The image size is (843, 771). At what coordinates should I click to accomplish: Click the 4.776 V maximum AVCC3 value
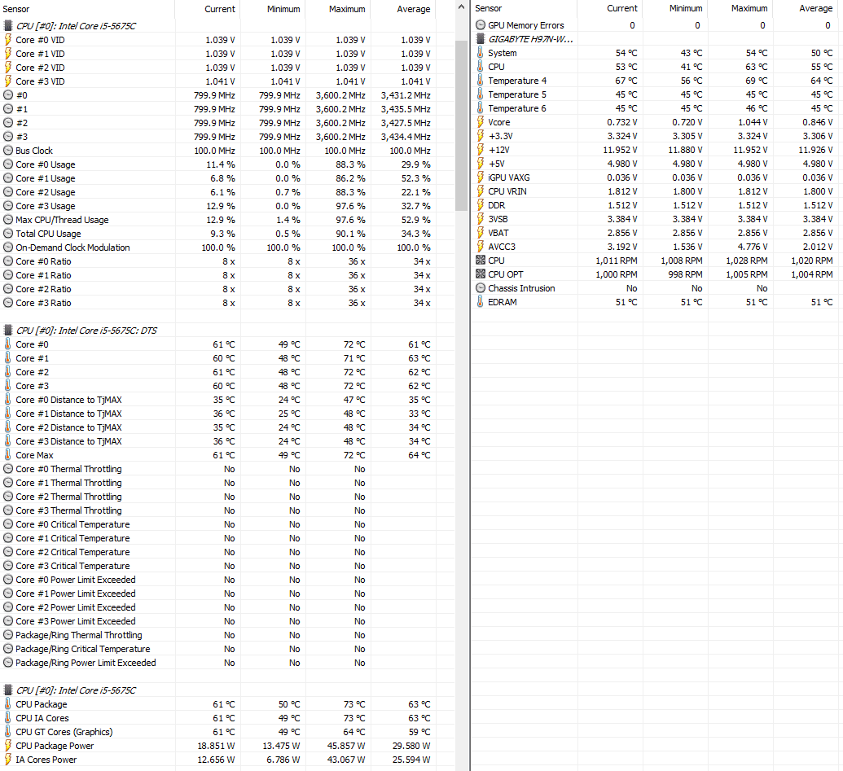click(752, 247)
